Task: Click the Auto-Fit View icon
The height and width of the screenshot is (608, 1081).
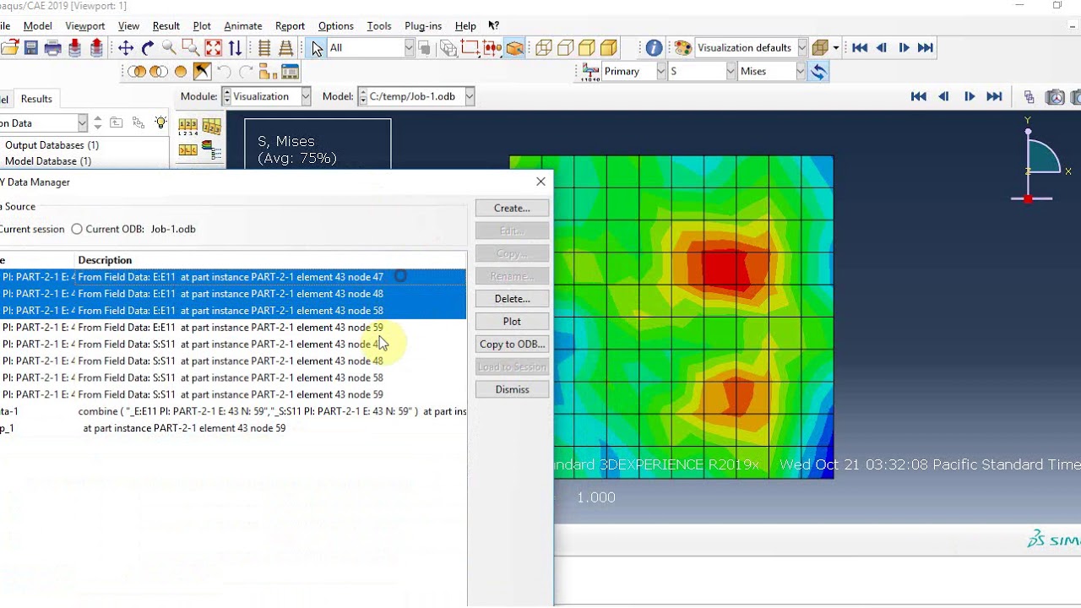Action: coord(213,48)
